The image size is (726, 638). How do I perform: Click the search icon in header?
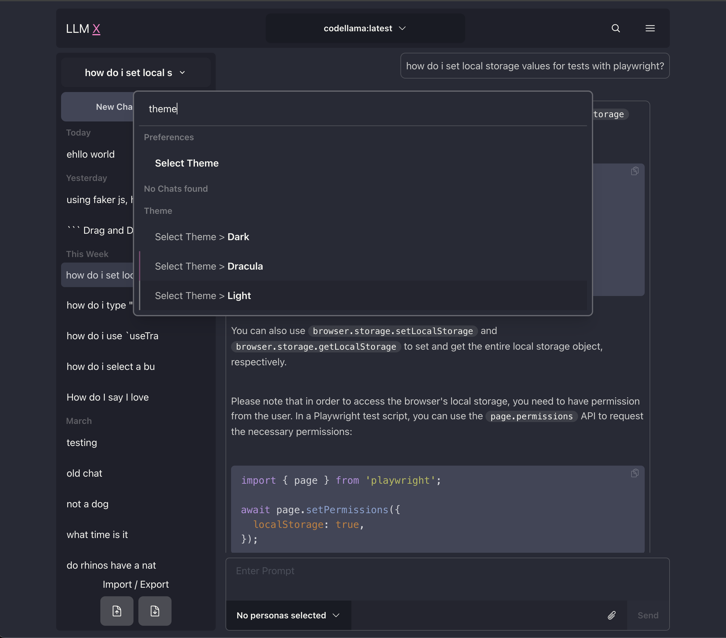[x=616, y=28]
